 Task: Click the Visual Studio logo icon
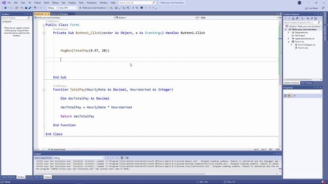pyautogui.click(x=4, y=3)
